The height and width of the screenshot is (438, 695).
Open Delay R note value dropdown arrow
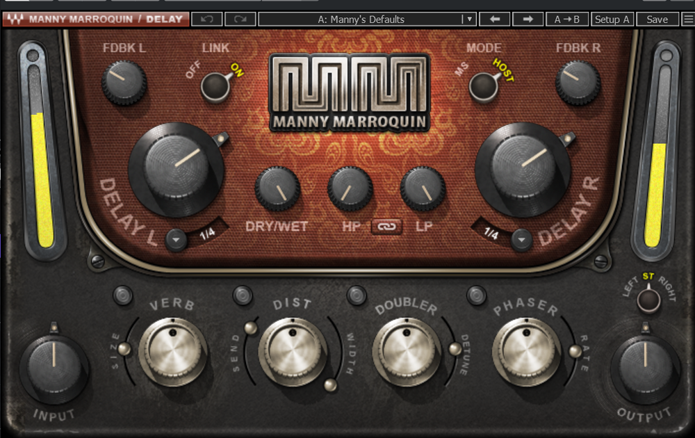tap(521, 240)
